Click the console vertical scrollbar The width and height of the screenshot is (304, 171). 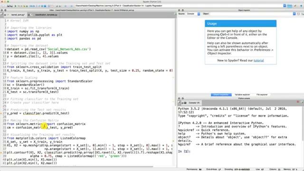coord(303,123)
